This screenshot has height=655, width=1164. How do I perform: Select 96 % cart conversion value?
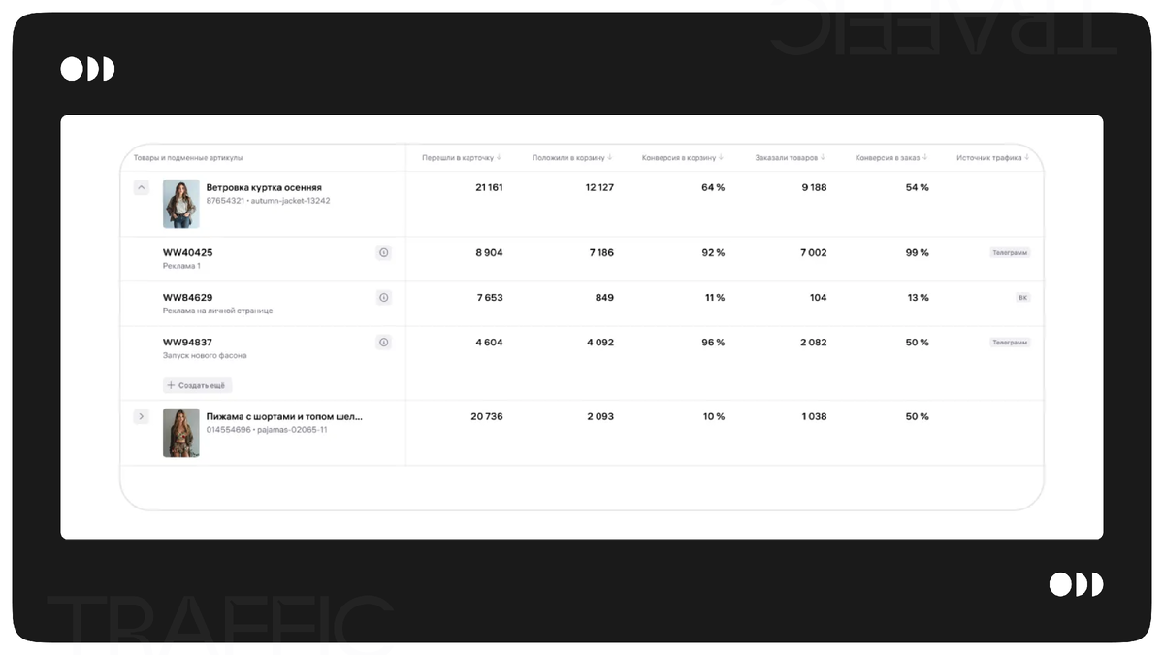(713, 342)
